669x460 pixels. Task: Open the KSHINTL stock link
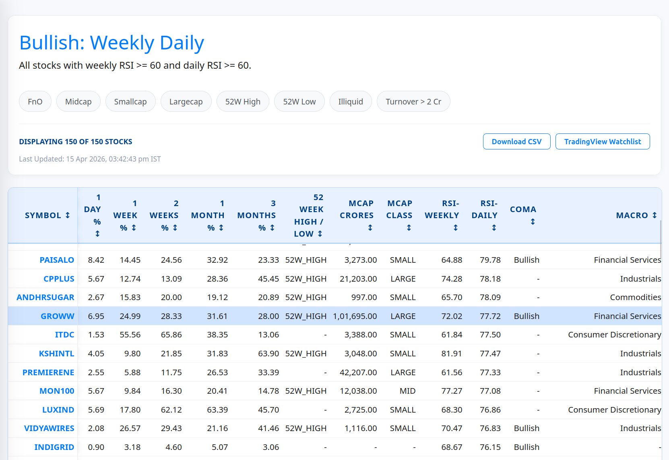tap(57, 354)
